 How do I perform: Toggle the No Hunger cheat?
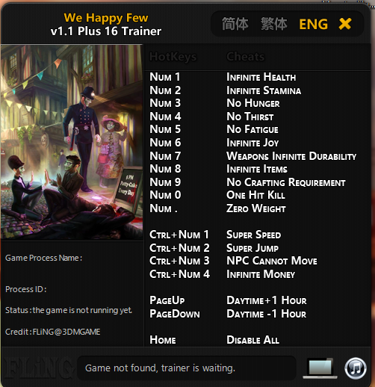(253, 103)
